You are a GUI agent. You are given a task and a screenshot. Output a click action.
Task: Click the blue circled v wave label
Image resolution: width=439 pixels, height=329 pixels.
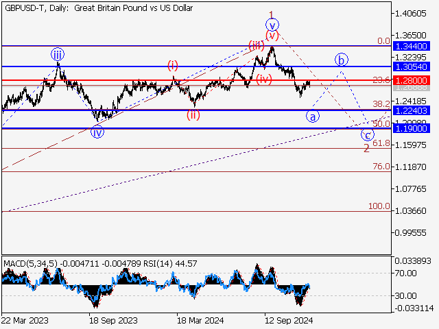pos(272,25)
